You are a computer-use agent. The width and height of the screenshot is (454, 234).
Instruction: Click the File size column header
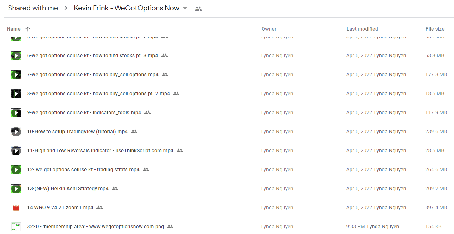click(435, 29)
